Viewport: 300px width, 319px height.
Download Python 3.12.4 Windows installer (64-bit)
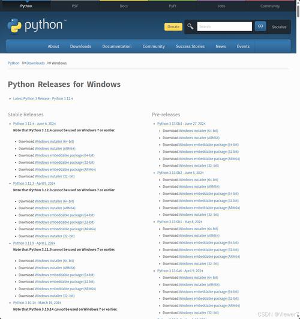[x=55, y=142]
